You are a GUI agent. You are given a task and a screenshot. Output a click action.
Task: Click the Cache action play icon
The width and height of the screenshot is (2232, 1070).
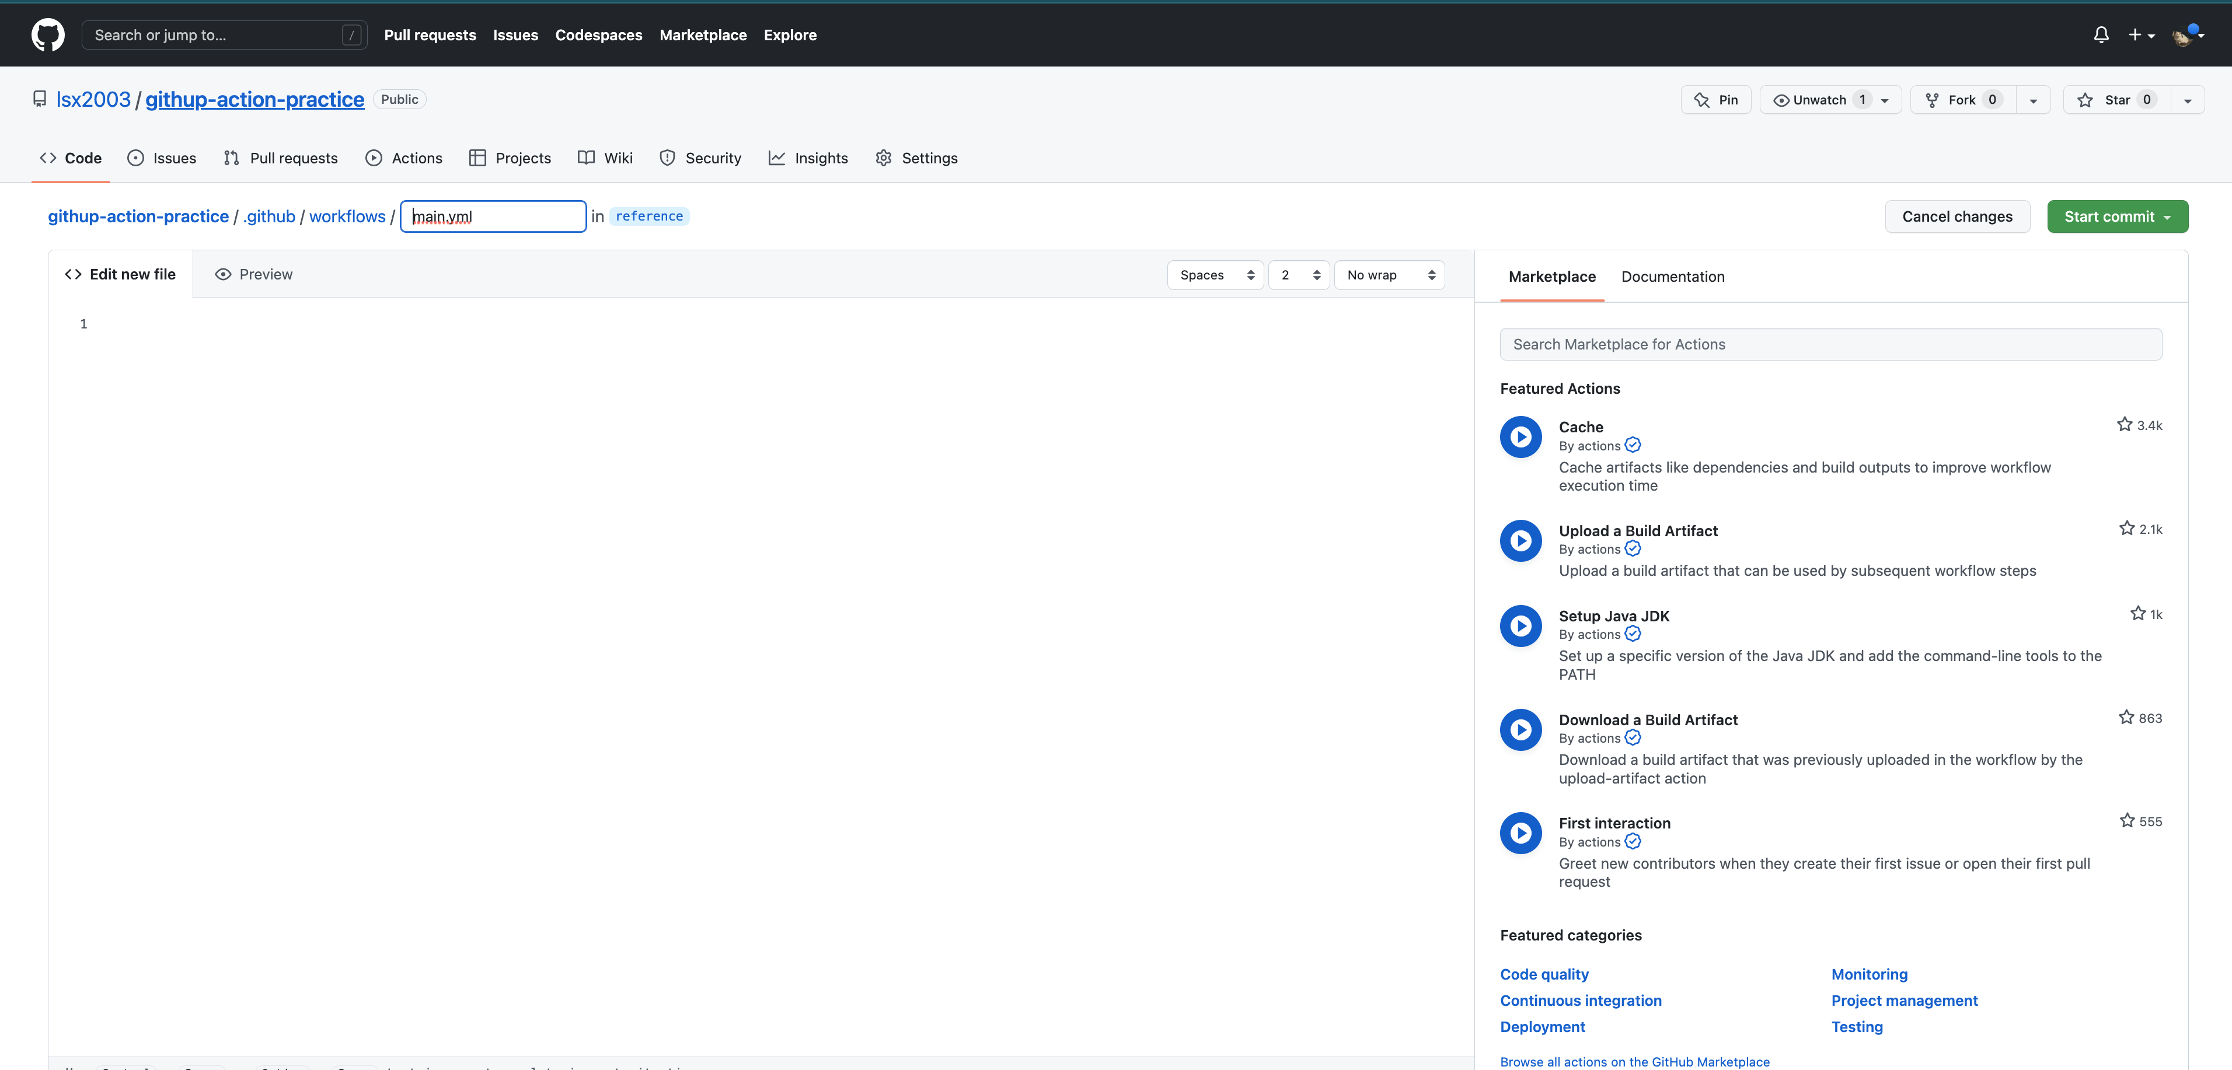1520,436
